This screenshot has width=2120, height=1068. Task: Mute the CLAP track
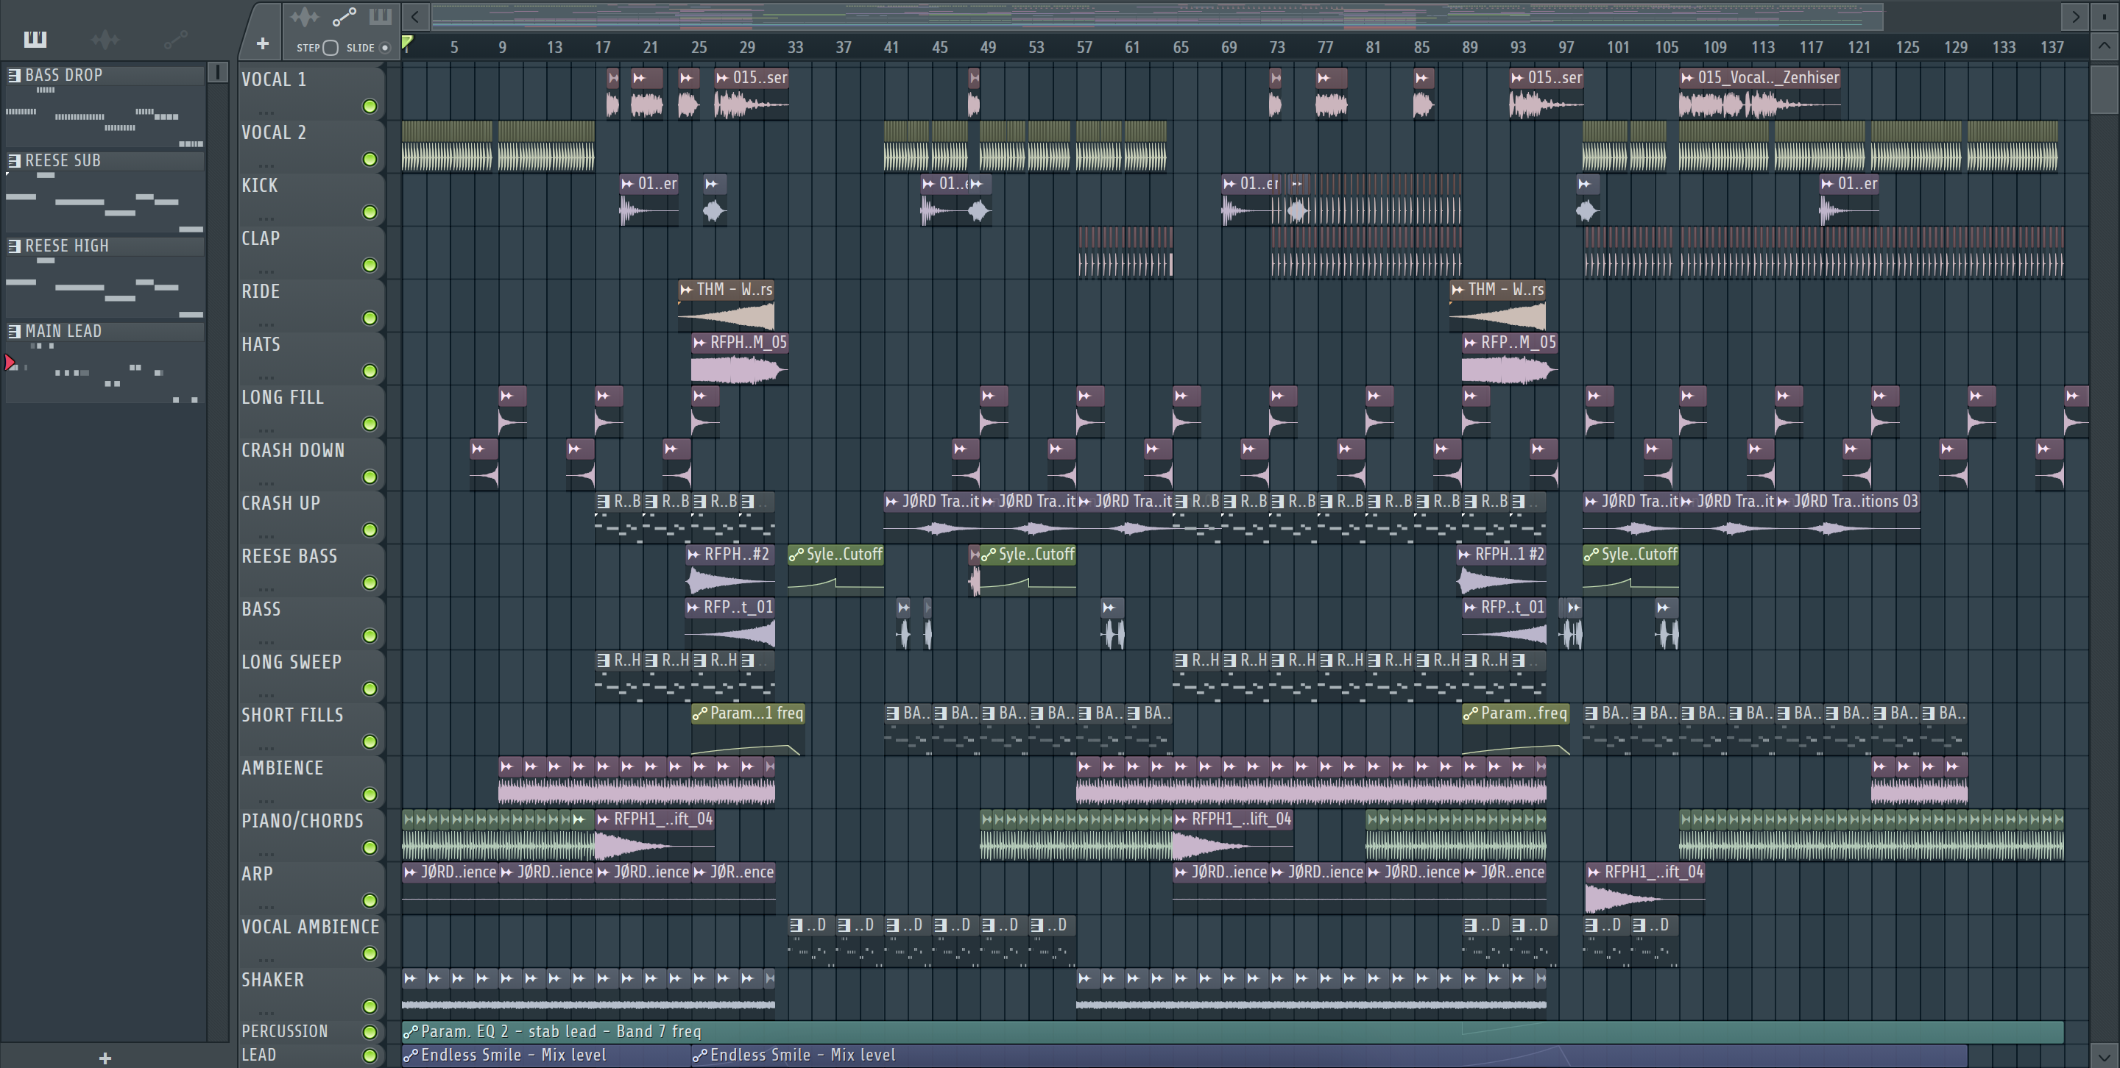(370, 266)
